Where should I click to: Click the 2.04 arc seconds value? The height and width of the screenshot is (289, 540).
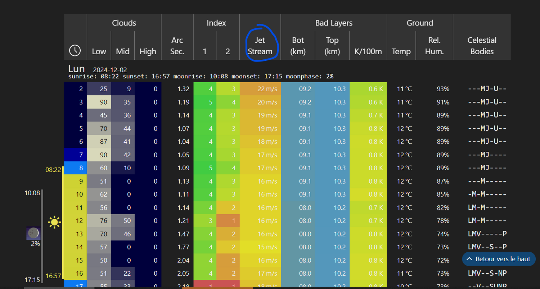click(183, 260)
